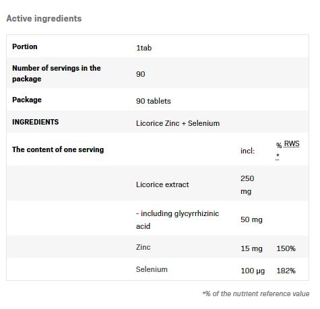Select the Portion row label
This screenshot has width=320, height=309.
click(25, 46)
